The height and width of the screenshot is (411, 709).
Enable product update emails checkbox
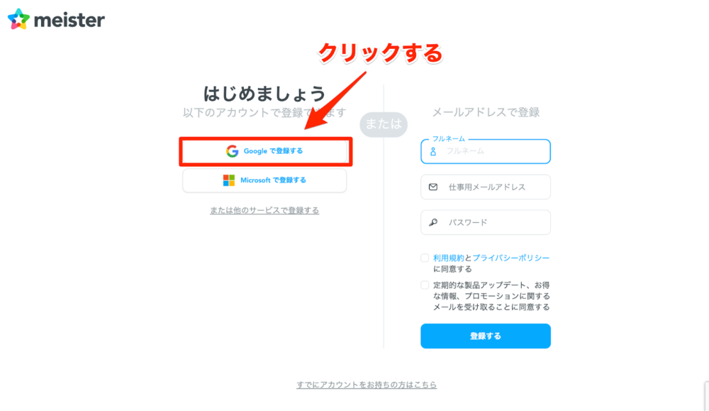coord(425,285)
